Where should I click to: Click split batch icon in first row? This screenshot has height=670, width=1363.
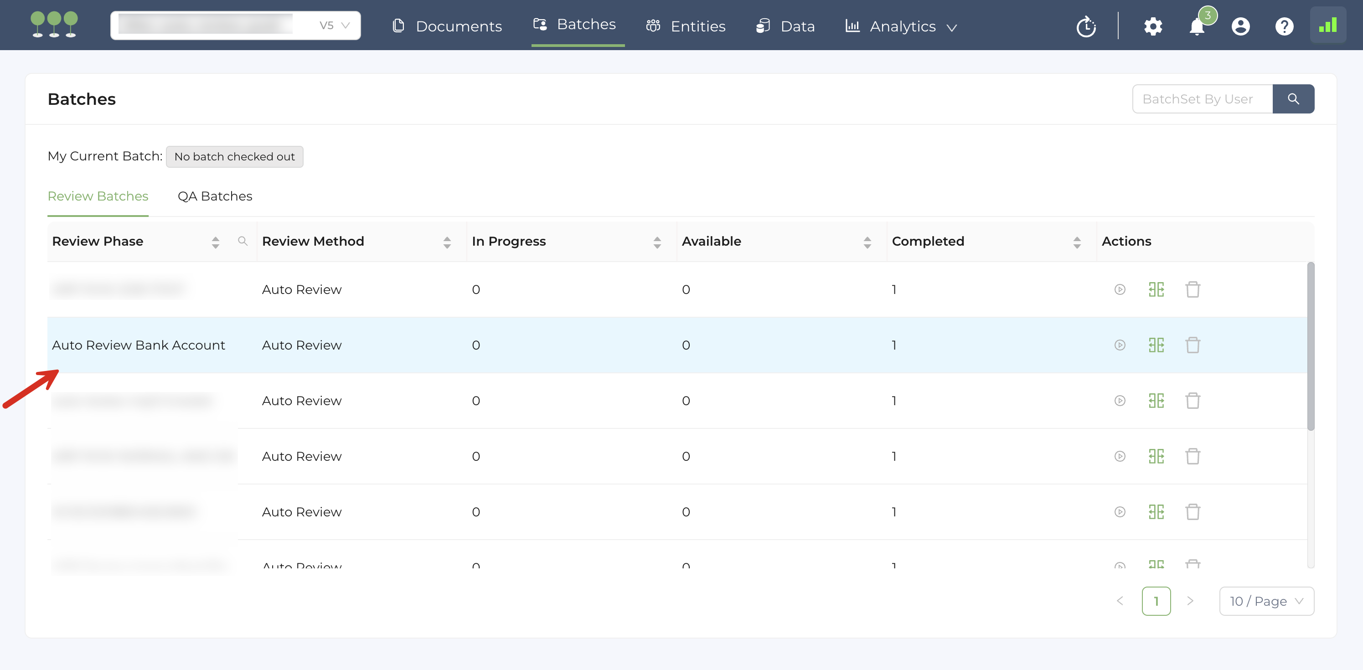(x=1156, y=289)
